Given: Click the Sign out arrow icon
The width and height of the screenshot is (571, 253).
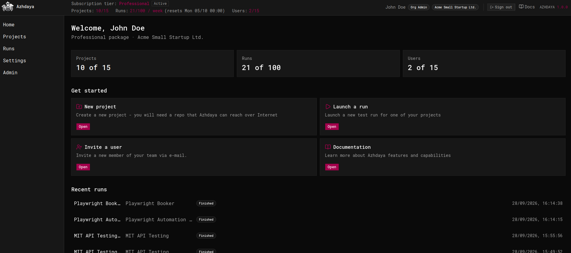Looking at the screenshot, I should (x=492, y=7).
